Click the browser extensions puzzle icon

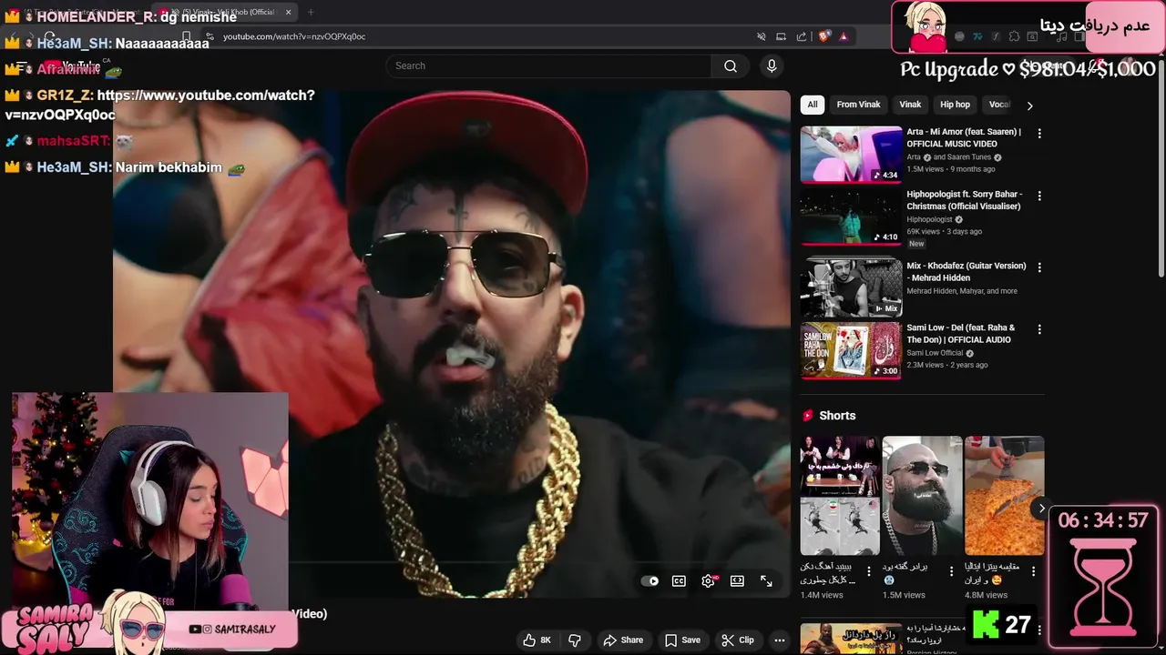[1014, 36]
